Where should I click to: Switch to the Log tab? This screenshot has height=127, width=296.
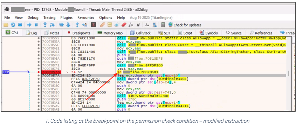(31, 33)
